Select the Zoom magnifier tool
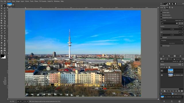184x103 pixels. [x=1, y=45]
